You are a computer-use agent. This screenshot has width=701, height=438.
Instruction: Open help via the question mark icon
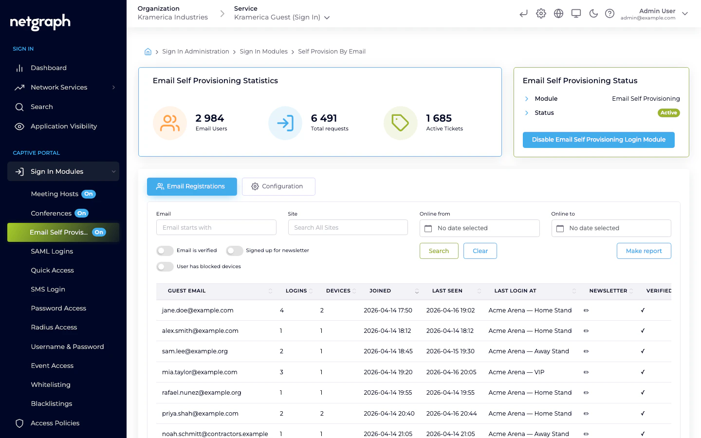(610, 13)
